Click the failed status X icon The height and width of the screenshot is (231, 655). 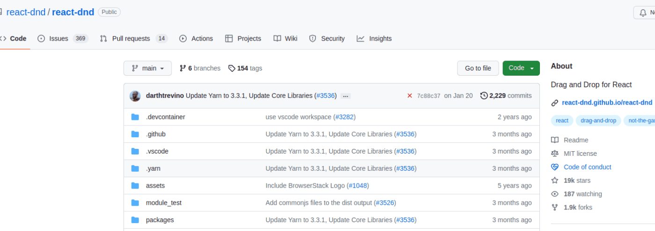[x=409, y=96]
